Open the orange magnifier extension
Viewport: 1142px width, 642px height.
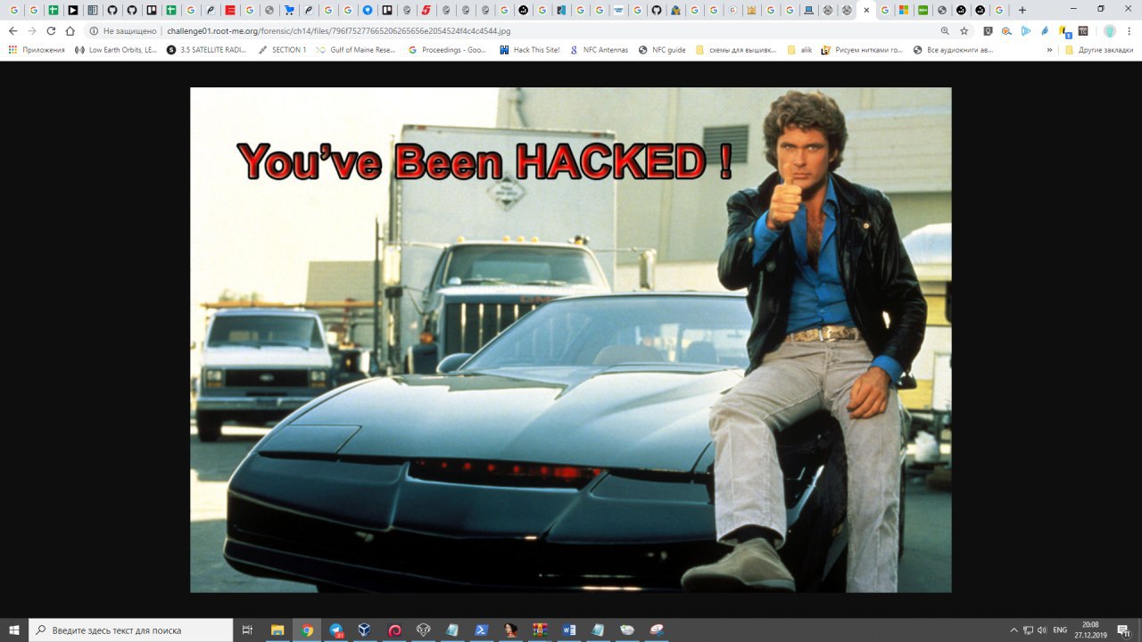(1006, 30)
